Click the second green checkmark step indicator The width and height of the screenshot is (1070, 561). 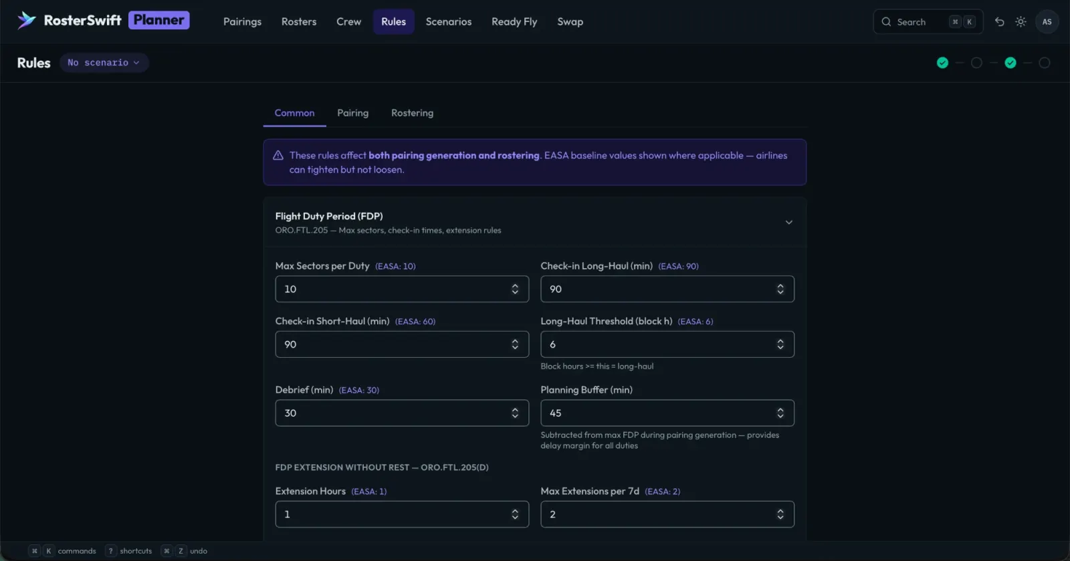click(x=1010, y=63)
